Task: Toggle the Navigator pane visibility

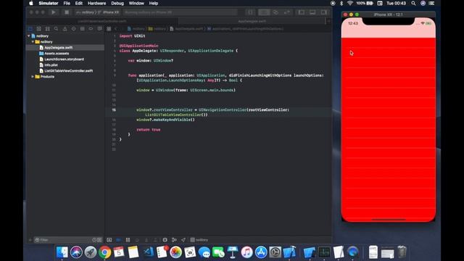Action: click(302, 12)
